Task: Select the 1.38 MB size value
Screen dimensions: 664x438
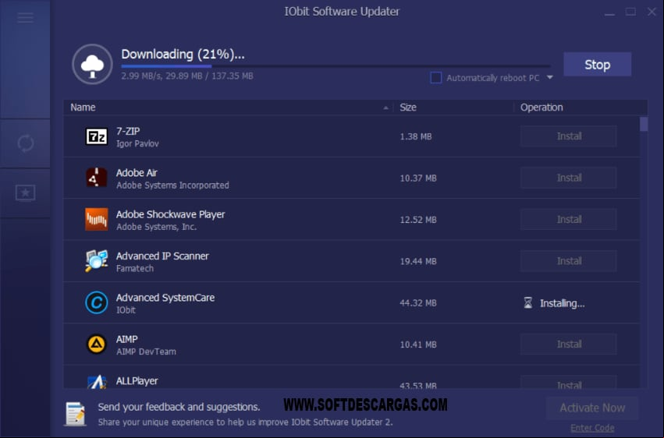Action: tap(415, 136)
